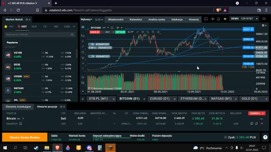Open the Historia tab

coord(194,19)
